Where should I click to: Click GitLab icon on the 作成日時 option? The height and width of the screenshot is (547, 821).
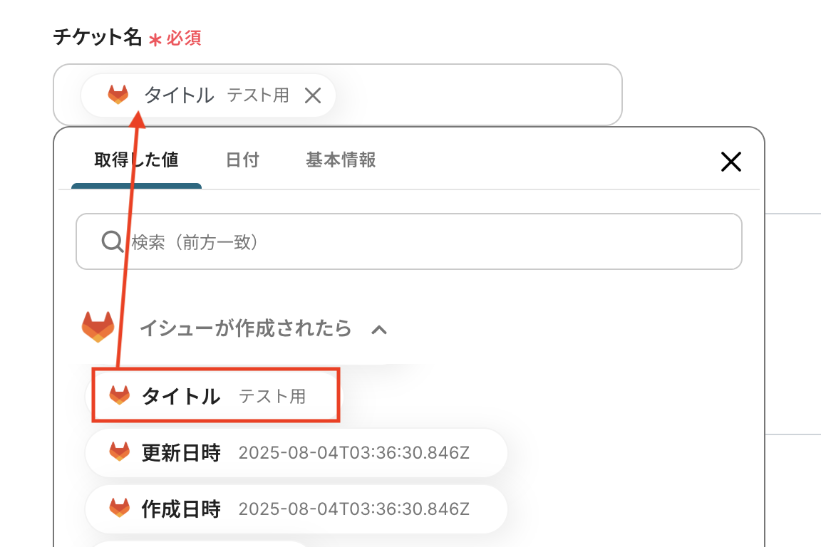120,508
